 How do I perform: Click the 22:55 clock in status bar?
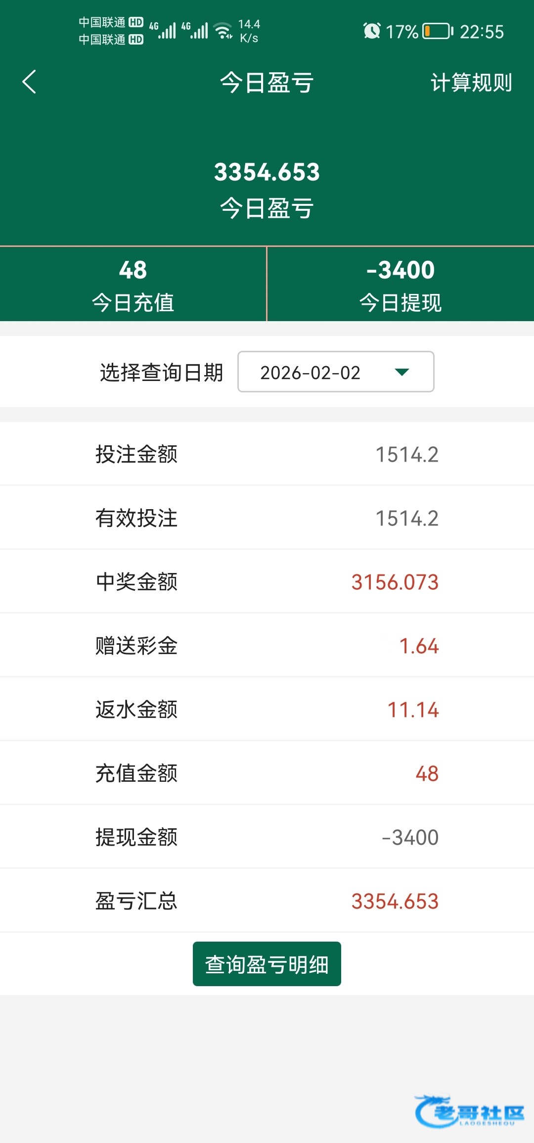point(482,32)
